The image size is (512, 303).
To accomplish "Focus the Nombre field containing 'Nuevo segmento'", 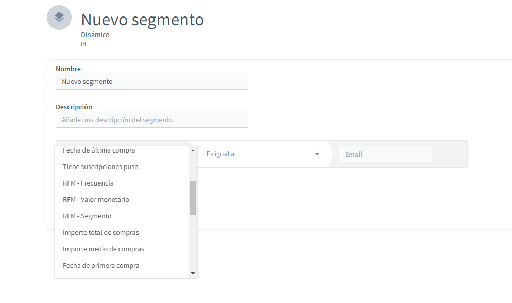I will click(151, 81).
